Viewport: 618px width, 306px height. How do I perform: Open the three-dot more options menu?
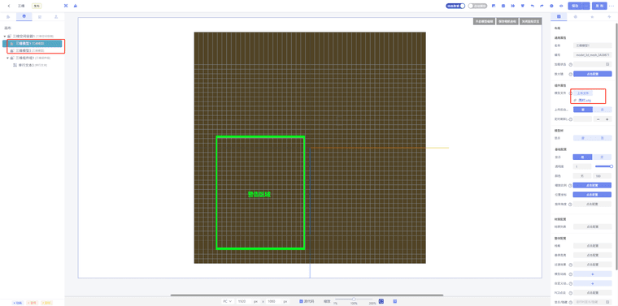(611, 6)
